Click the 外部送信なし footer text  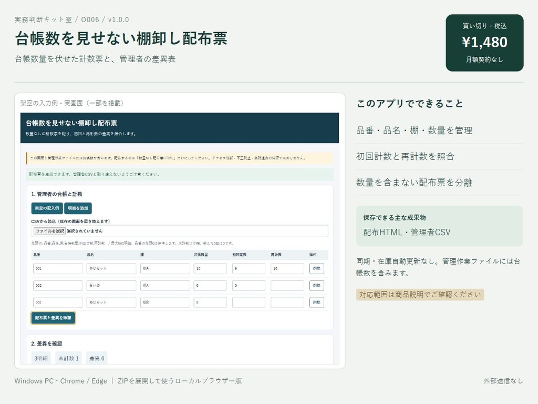[x=503, y=381]
